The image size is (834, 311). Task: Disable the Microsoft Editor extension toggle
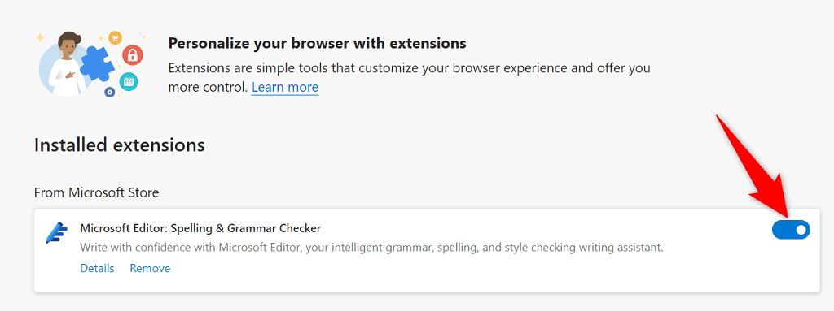point(791,229)
